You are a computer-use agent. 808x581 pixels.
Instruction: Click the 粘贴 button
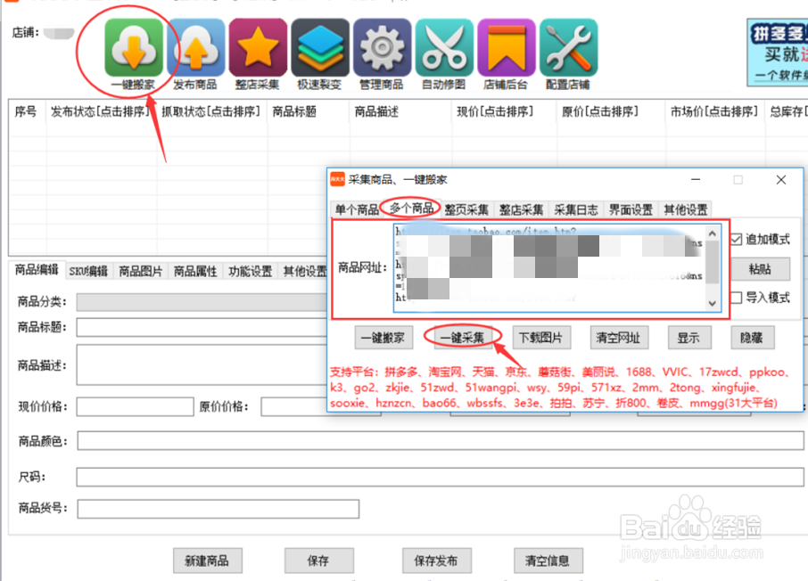760,269
